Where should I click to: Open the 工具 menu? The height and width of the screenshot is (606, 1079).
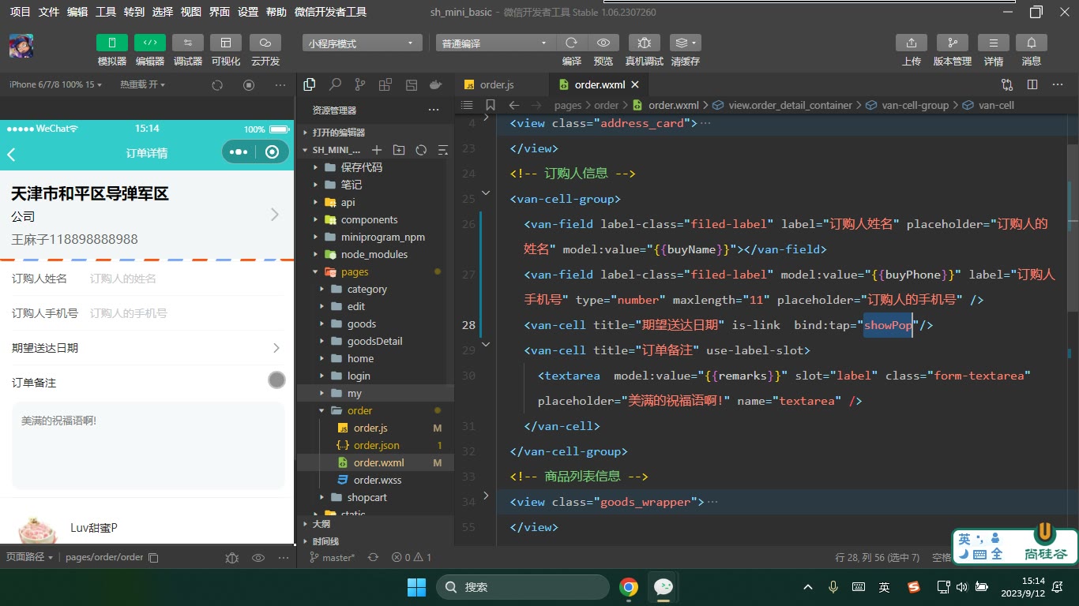[x=106, y=12]
